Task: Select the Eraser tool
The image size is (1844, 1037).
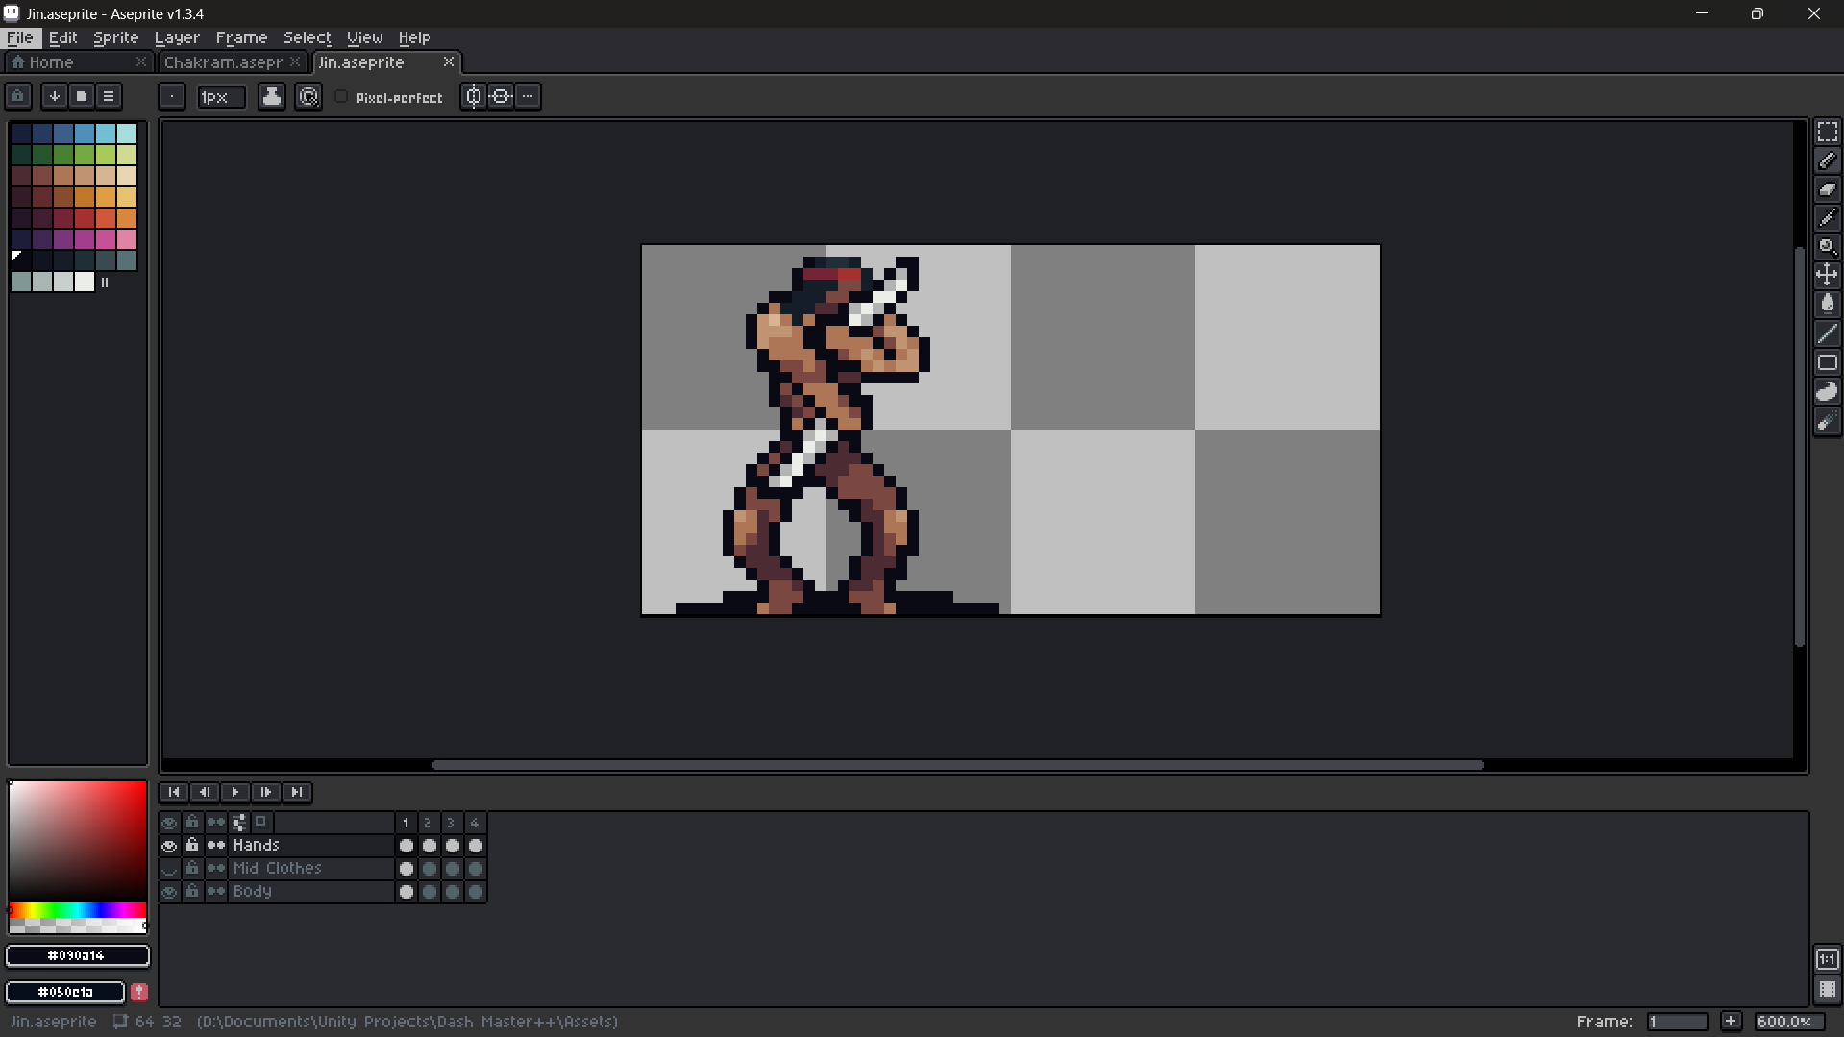Action: point(1827,189)
